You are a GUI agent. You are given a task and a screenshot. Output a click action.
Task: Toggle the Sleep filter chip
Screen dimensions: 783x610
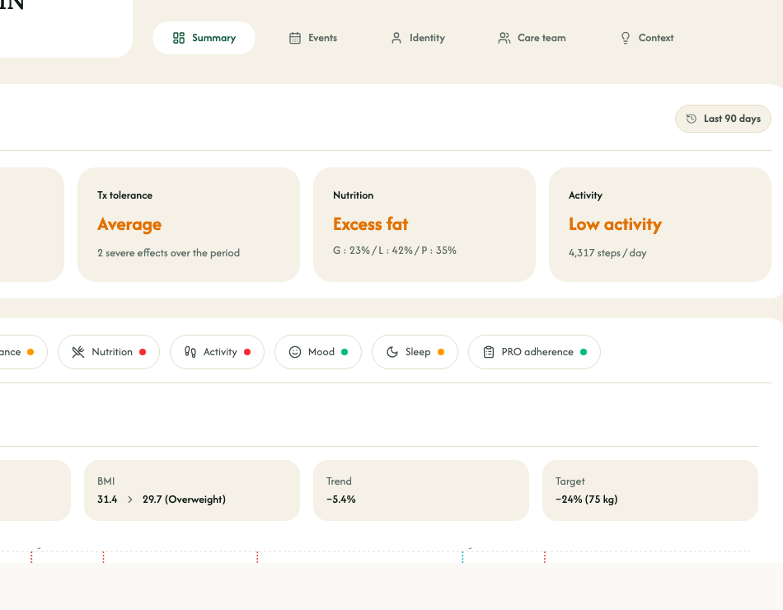tap(415, 352)
